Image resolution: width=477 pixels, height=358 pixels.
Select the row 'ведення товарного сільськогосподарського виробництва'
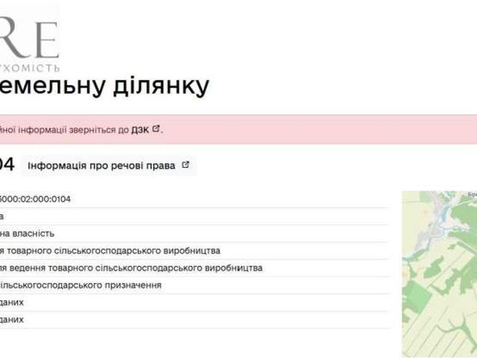click(131, 268)
